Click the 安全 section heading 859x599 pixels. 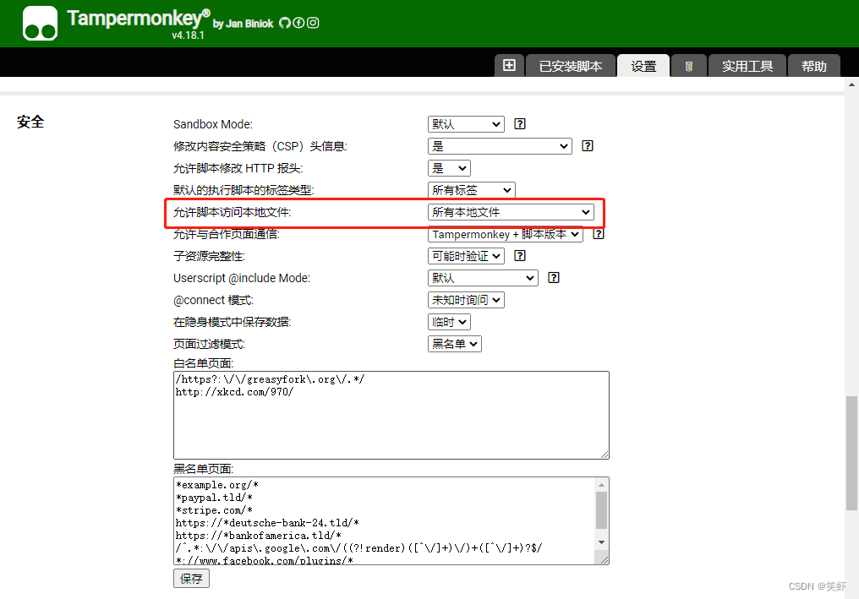point(30,122)
